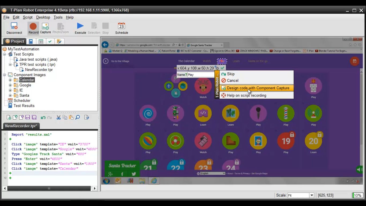Image resolution: width=366 pixels, height=206 pixels.
Task: Click the reindeer Watch tile
Action: click(203, 86)
